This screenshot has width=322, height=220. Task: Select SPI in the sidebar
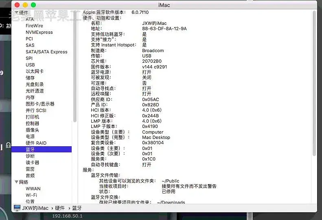pyautogui.click(x=29, y=58)
